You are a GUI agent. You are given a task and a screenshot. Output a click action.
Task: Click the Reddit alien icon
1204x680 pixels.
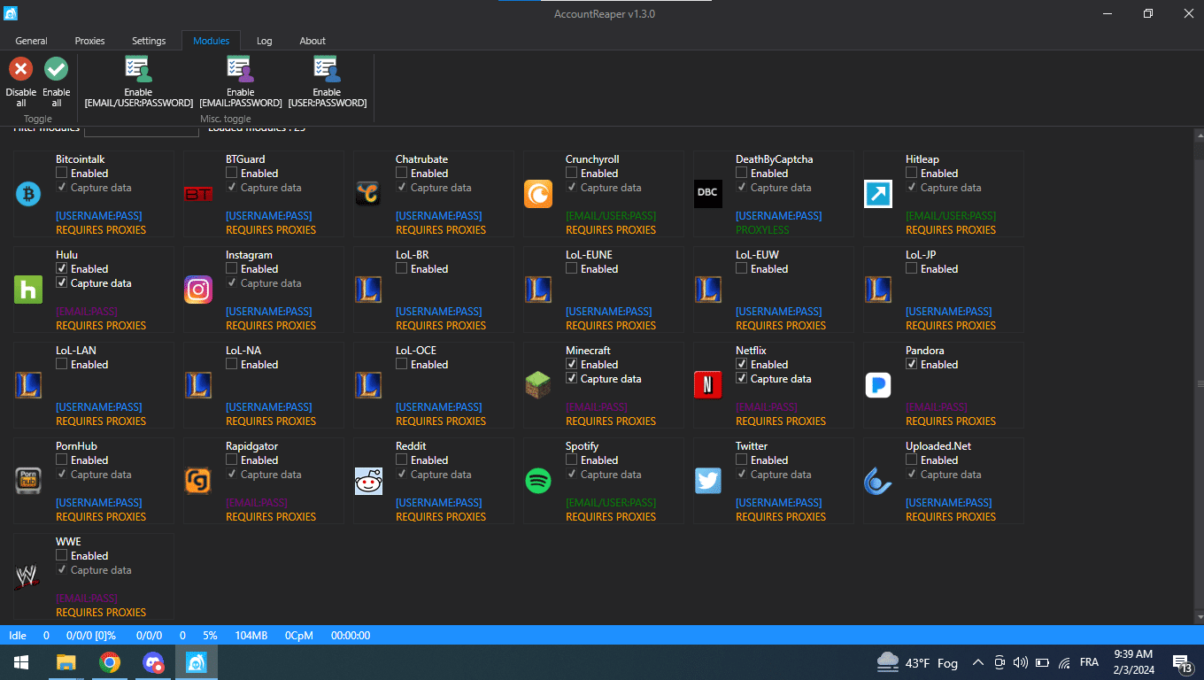[x=368, y=481]
